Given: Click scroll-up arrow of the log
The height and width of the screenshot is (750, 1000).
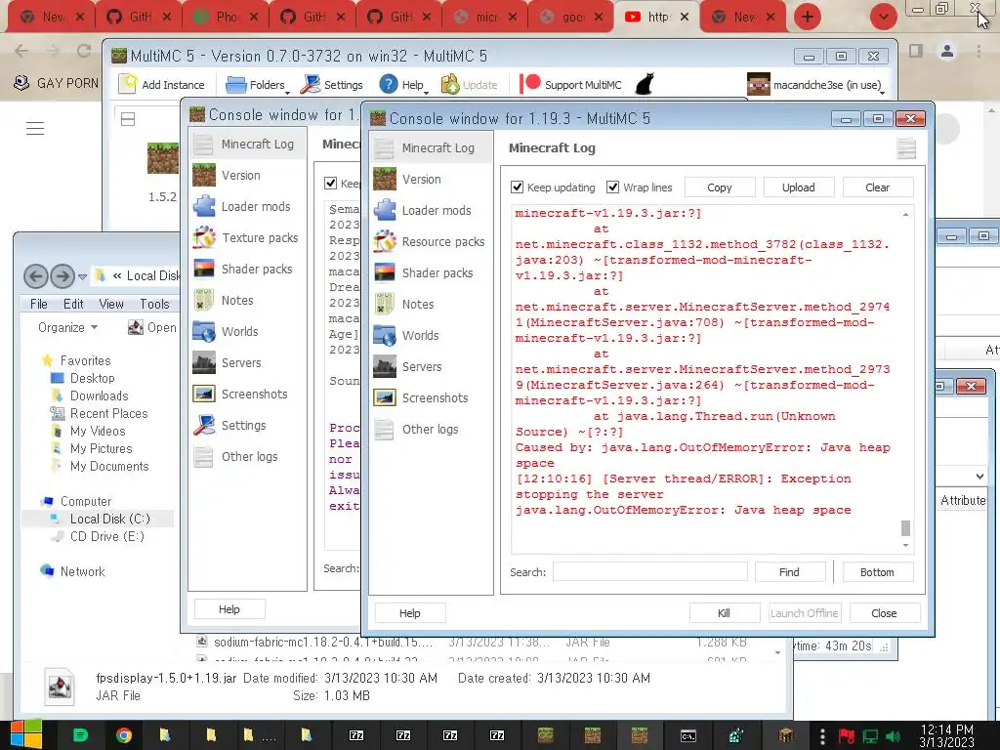Looking at the screenshot, I should pyautogui.click(x=905, y=214).
